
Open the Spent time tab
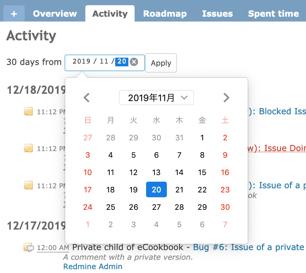point(273,14)
